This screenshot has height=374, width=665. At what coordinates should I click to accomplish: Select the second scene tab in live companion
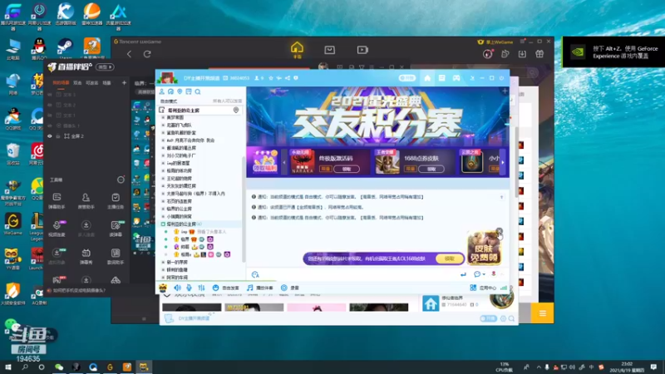point(77,82)
